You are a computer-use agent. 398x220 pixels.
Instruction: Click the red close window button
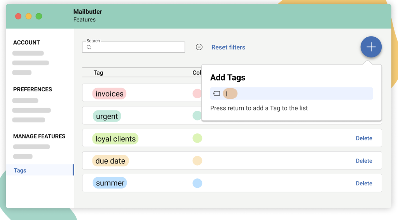[18, 16]
